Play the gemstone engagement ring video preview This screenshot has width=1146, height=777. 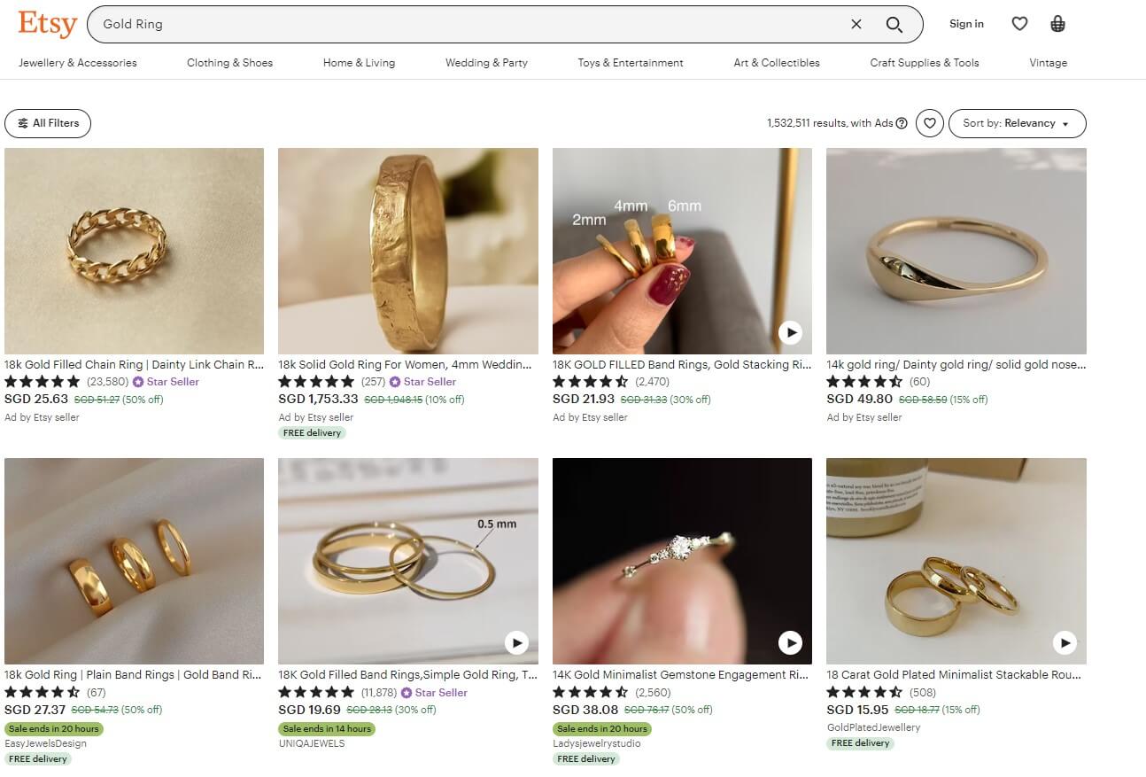791,642
